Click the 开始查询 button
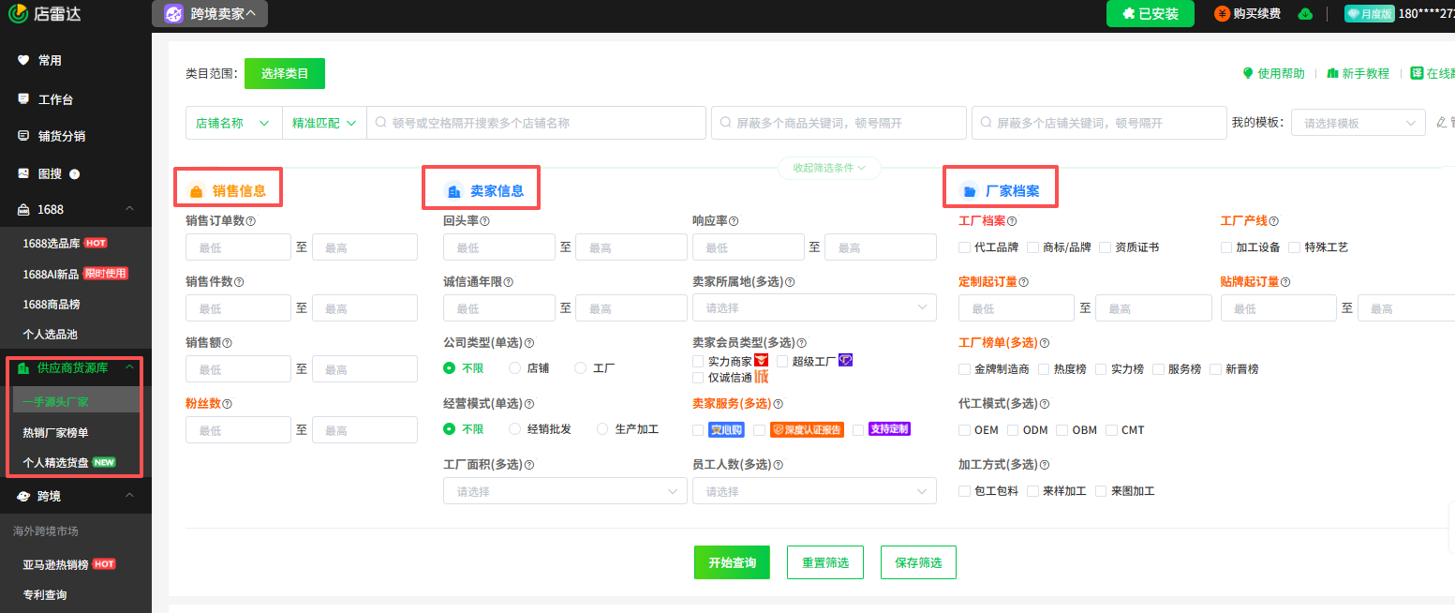This screenshot has width=1455, height=613. pyautogui.click(x=731, y=562)
